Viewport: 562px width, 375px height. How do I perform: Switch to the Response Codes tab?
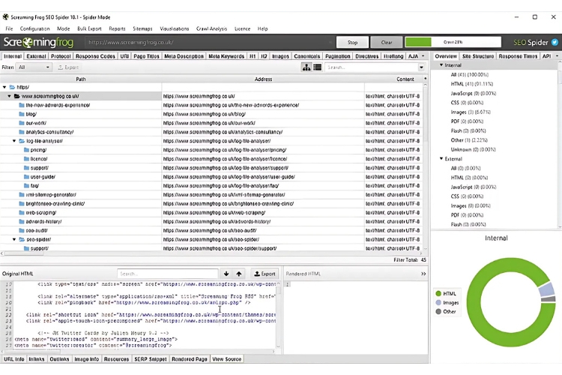(95, 56)
